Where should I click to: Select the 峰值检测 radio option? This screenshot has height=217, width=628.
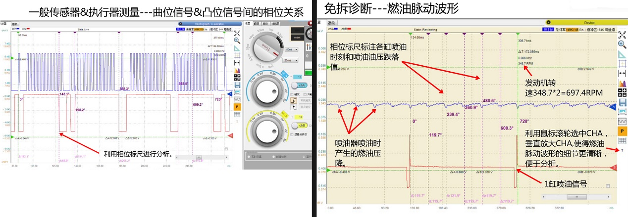tap(274, 157)
